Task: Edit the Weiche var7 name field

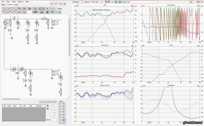Action: click(140, 2)
